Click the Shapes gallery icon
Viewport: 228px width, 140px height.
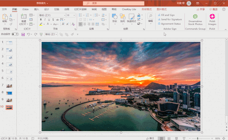(x=115, y=19)
